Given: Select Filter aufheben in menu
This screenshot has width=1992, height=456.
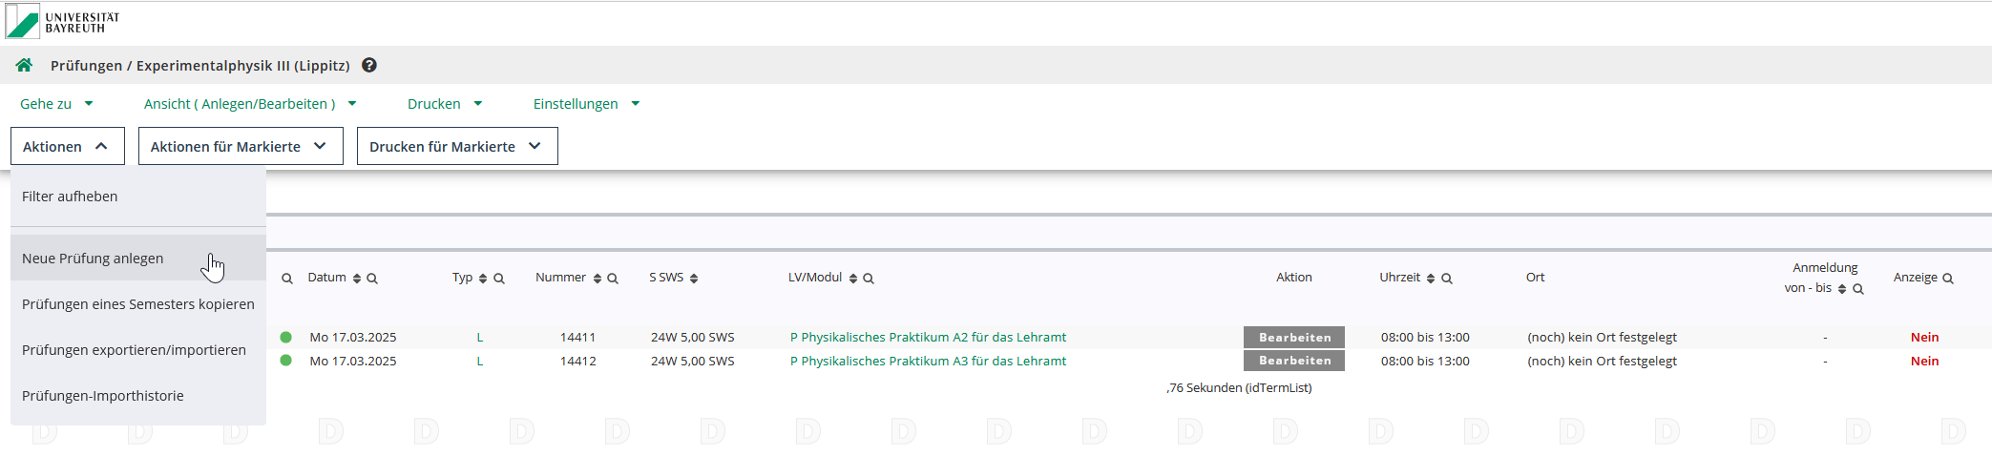Looking at the screenshot, I should (70, 197).
